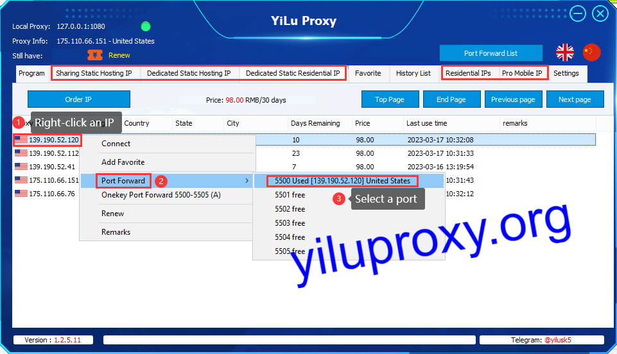The height and width of the screenshot is (354, 617).
Task: Click the green connection status indicator
Action: pos(146,26)
